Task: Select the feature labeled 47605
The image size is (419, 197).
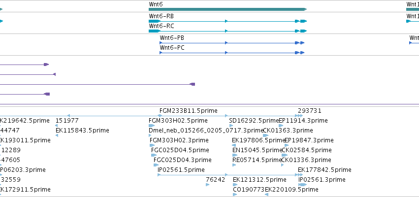Action: tap(10, 160)
